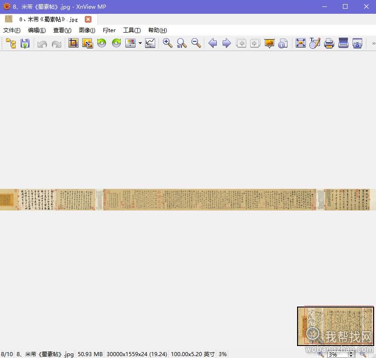Image resolution: width=376 pixels, height=358 pixels.
Task: Expand the toolbar overflow chevron
Action: tap(373, 44)
